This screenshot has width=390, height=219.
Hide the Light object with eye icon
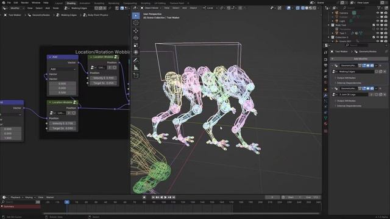click(x=378, y=21)
